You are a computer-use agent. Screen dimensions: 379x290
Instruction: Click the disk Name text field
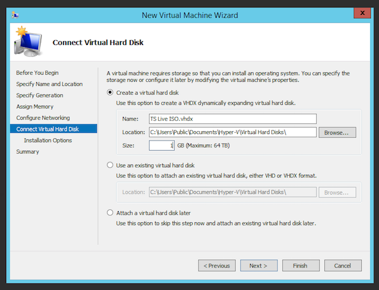(x=232, y=119)
